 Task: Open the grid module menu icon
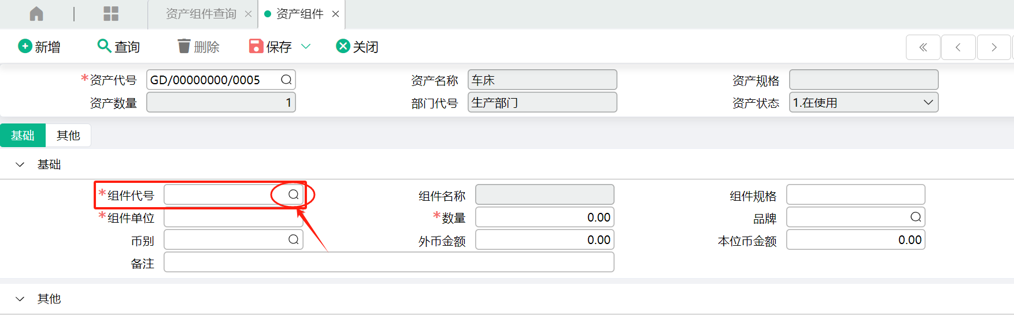111,14
